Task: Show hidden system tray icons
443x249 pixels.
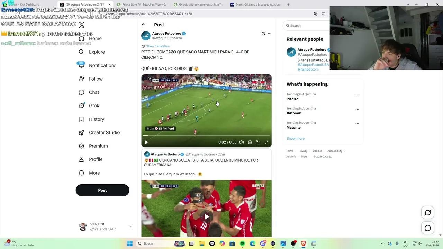Action: (x=382, y=243)
